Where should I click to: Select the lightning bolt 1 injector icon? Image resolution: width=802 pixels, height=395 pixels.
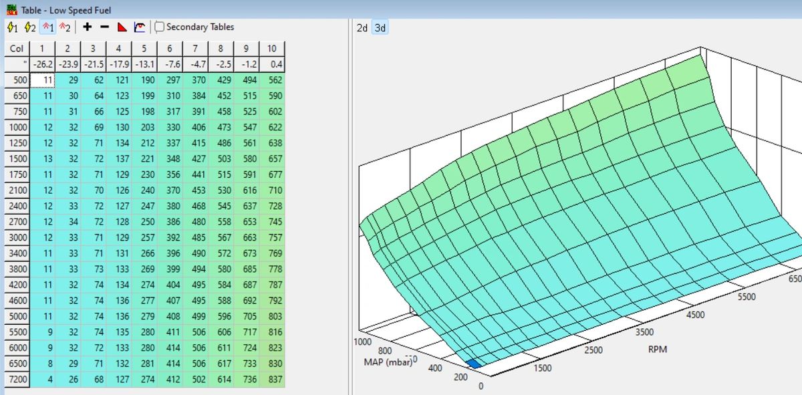(11, 27)
